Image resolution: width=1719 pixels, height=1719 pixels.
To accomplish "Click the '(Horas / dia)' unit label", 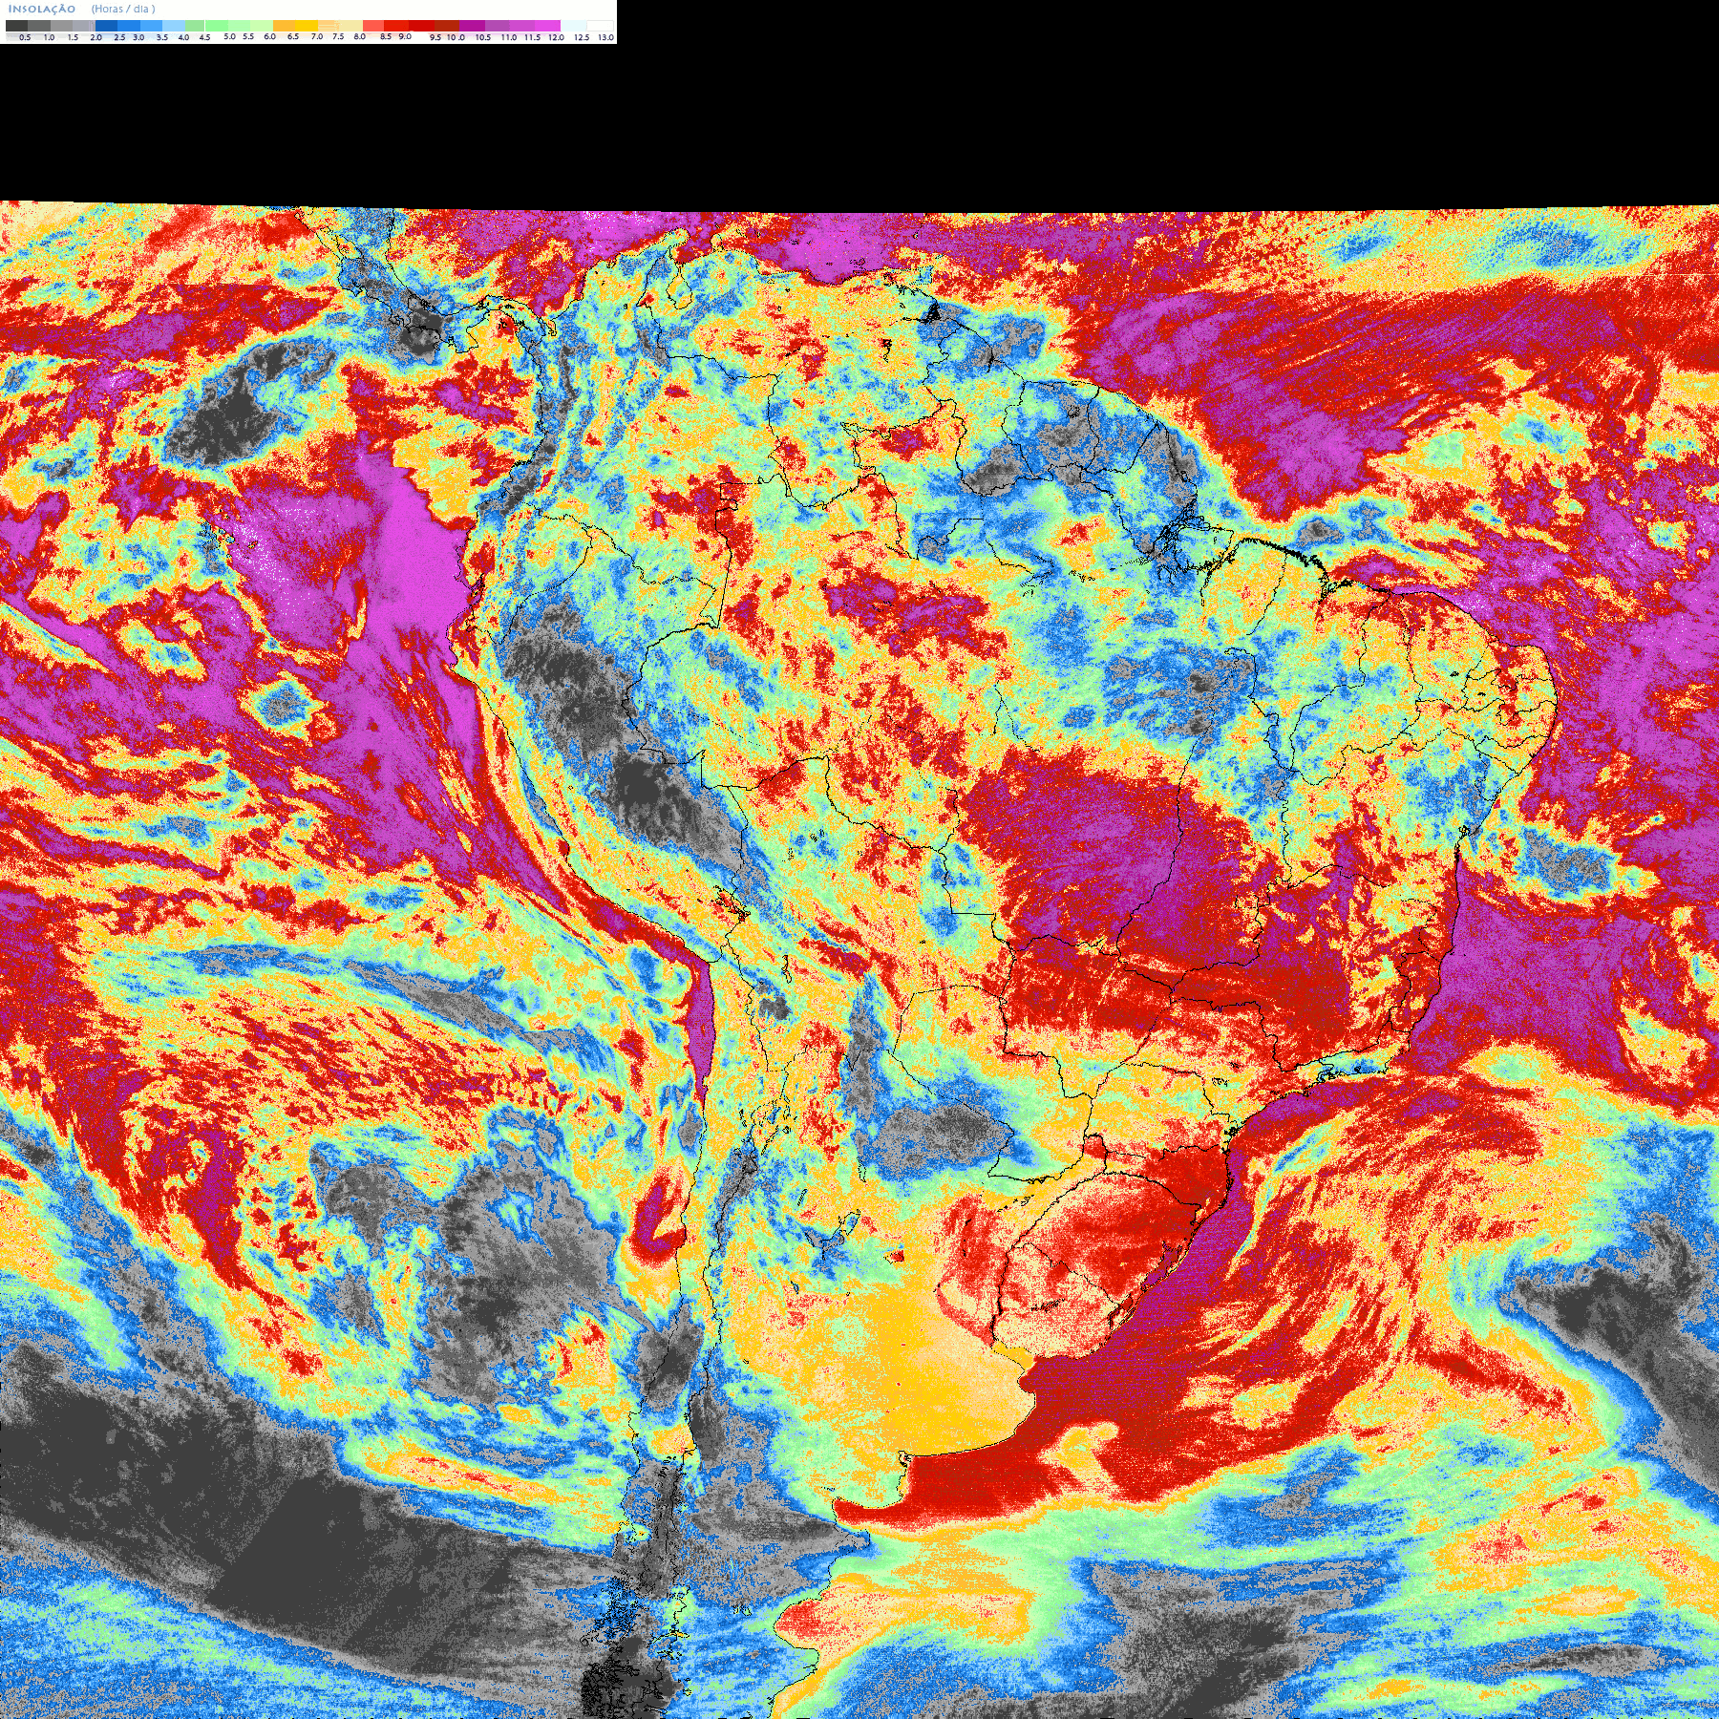I will pos(123,9).
